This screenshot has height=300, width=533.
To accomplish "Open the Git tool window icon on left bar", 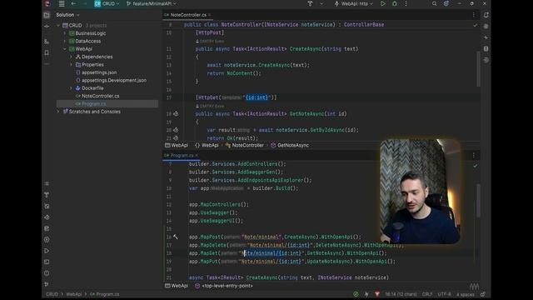I will 47,284.
